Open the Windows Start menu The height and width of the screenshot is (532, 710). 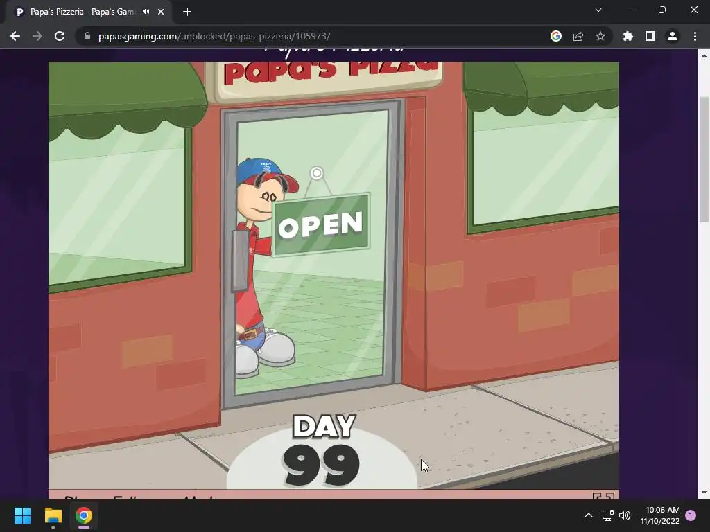coord(22,515)
